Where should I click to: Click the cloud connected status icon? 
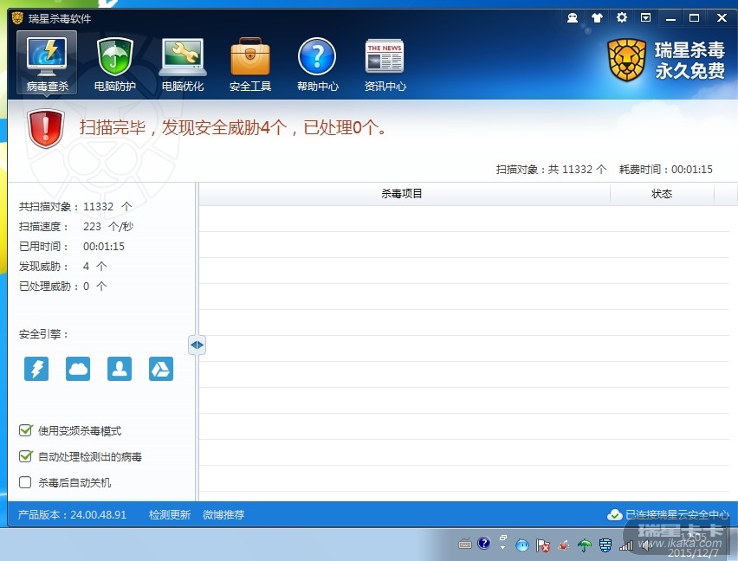pyautogui.click(x=615, y=515)
